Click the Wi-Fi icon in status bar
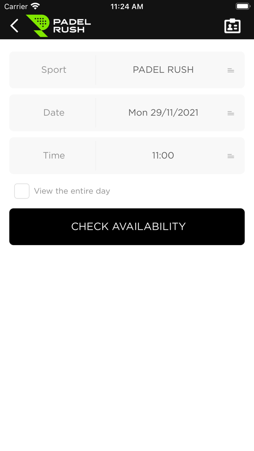This screenshot has width=254, height=451. point(35,6)
